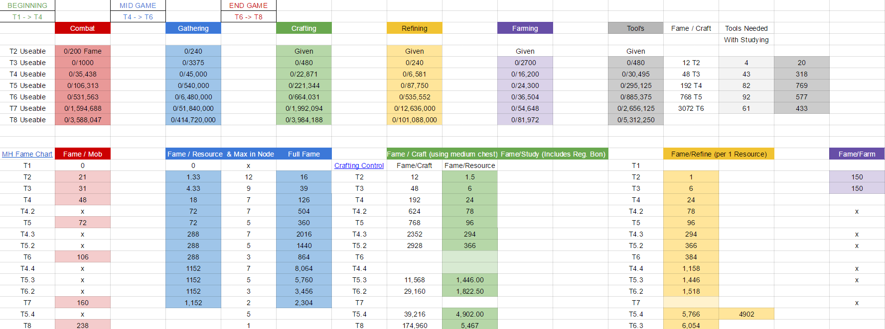Click the Tools Needed cell

[746, 28]
